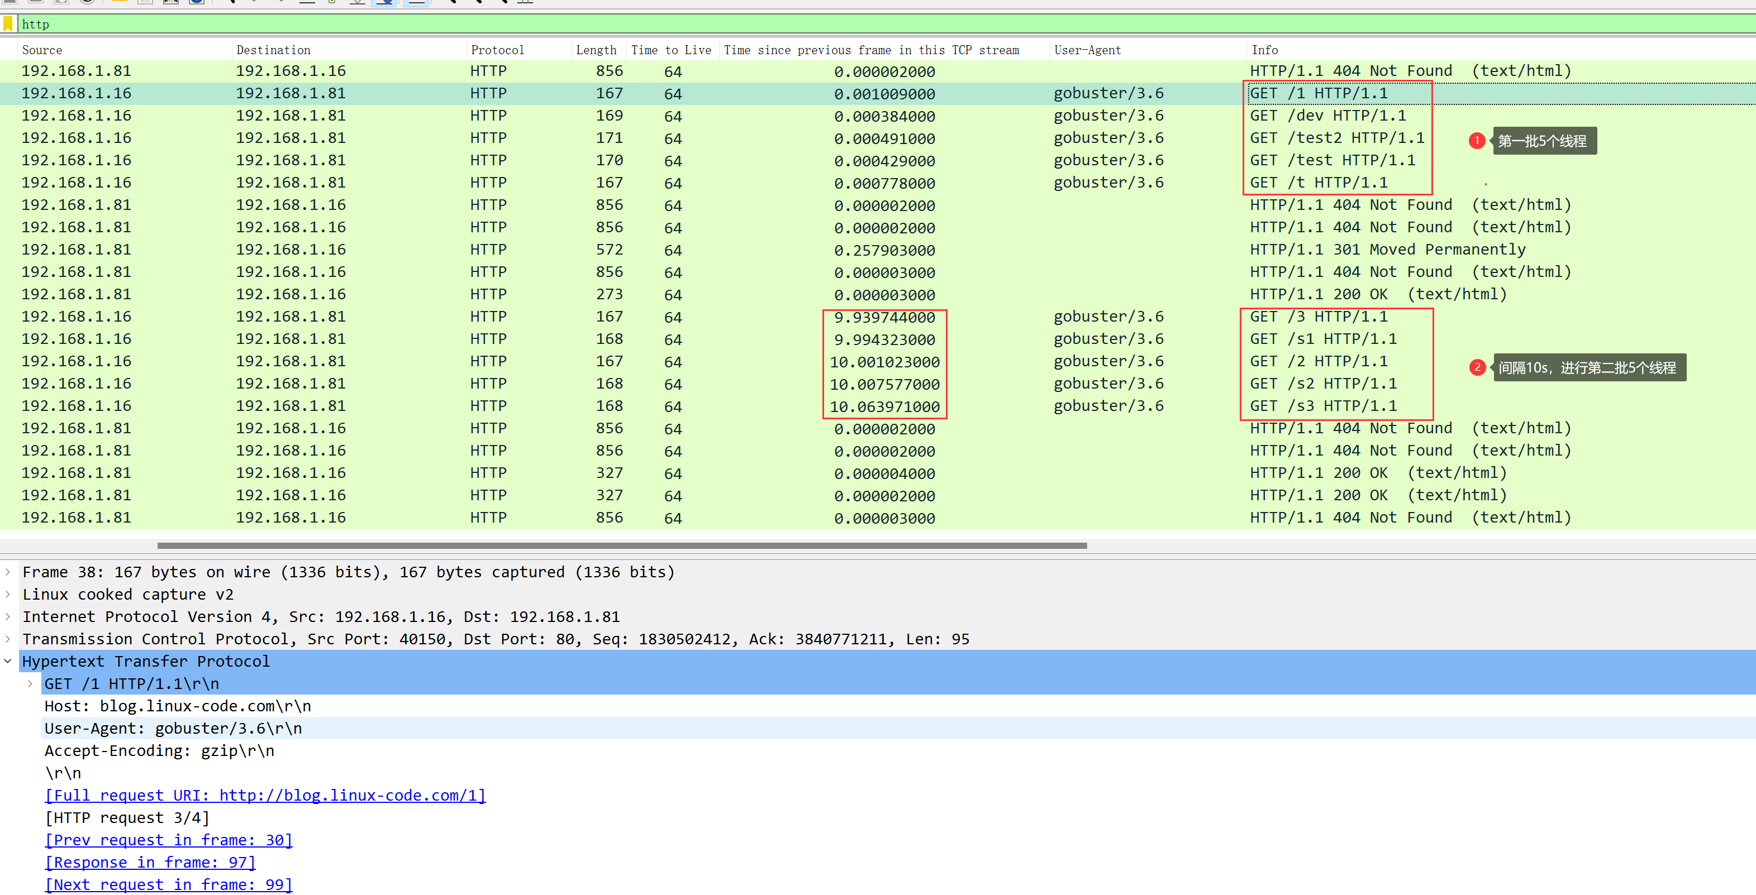Click the 0.257903000 time value

884,251
